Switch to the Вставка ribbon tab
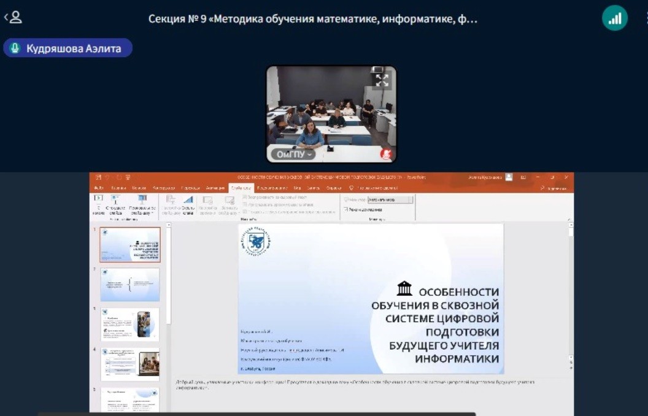This screenshot has height=416, width=648. [x=139, y=188]
